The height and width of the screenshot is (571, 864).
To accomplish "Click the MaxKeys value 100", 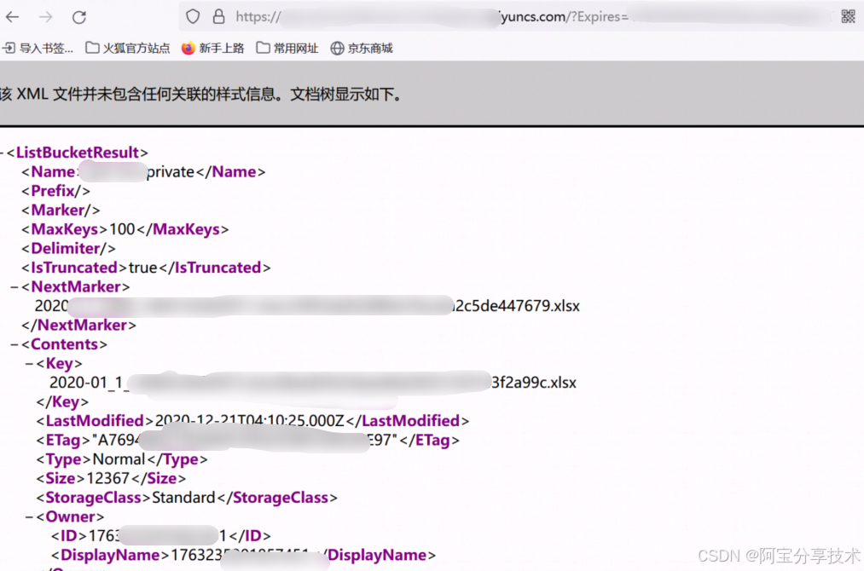I will [122, 229].
